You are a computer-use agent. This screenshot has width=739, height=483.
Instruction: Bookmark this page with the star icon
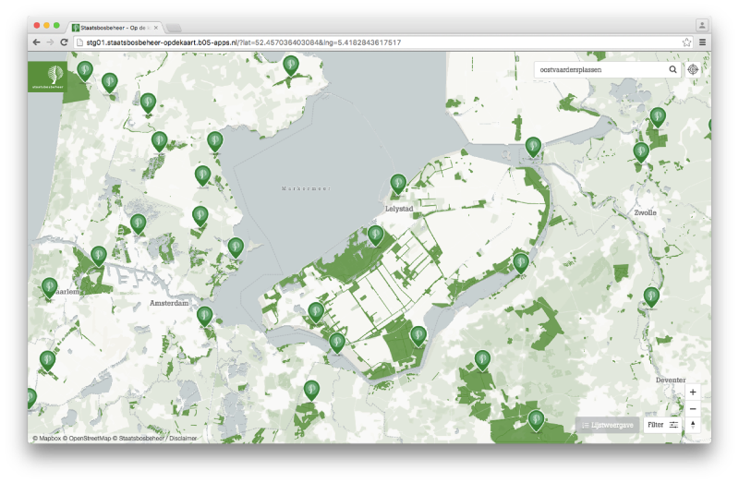[x=686, y=42]
